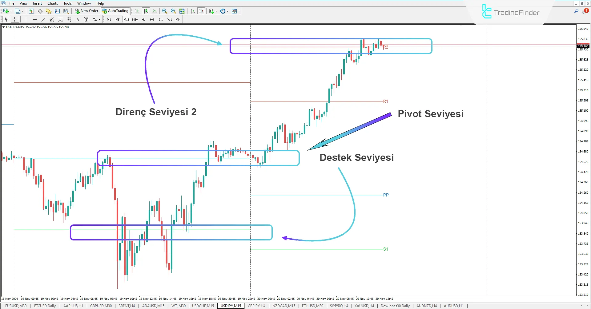Click the New Order button
Viewport: 591px width, 309px height.
(x=86, y=10)
